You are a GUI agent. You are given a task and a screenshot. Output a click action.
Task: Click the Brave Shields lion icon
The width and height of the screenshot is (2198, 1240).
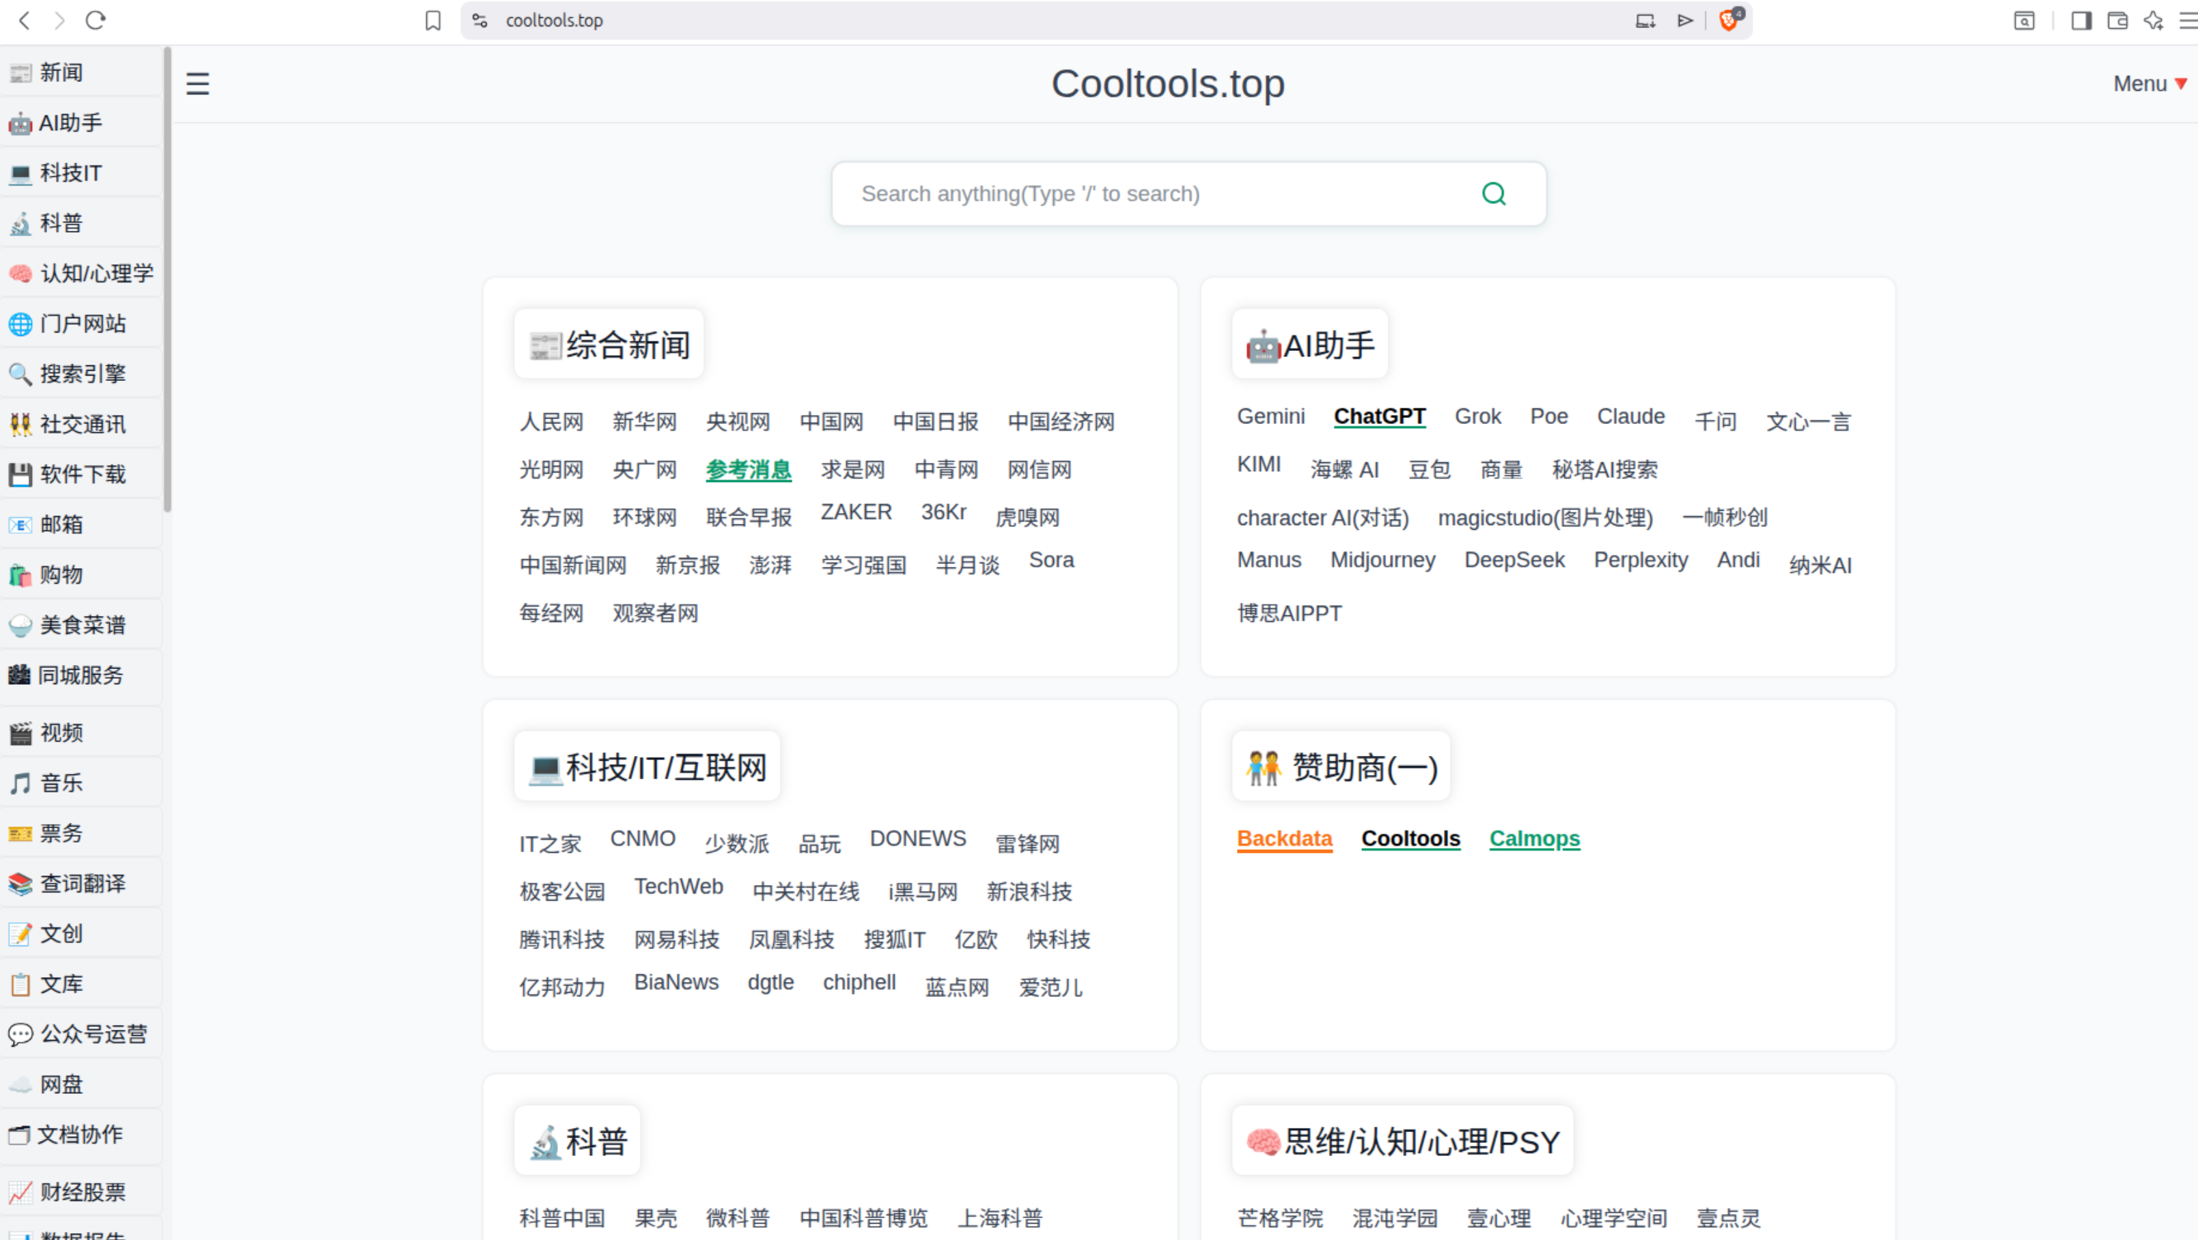point(1729,20)
